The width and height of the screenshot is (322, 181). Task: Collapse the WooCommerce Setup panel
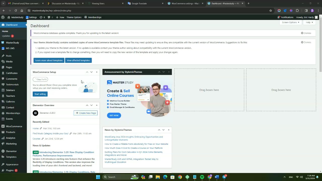click(97, 72)
